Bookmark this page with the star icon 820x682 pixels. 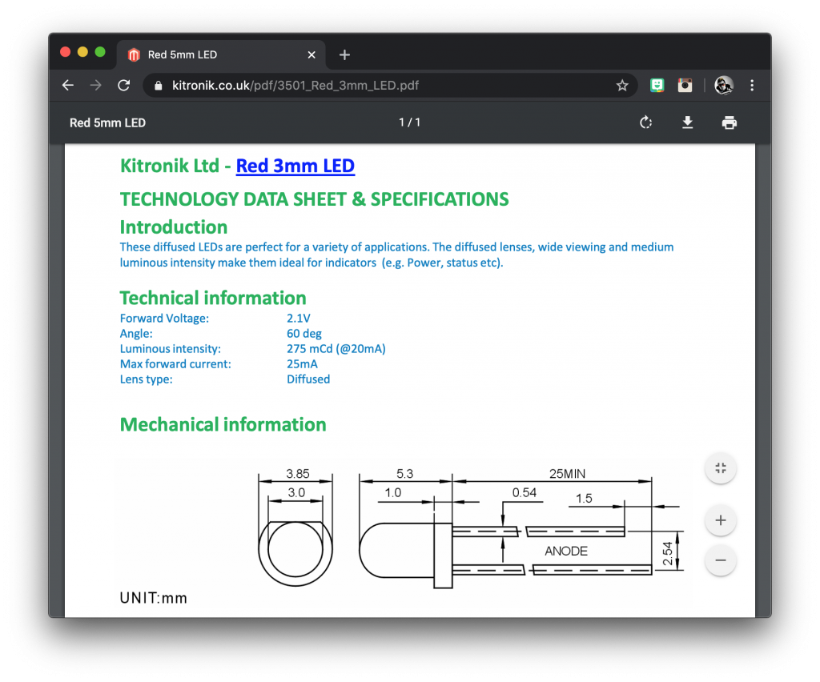[621, 85]
